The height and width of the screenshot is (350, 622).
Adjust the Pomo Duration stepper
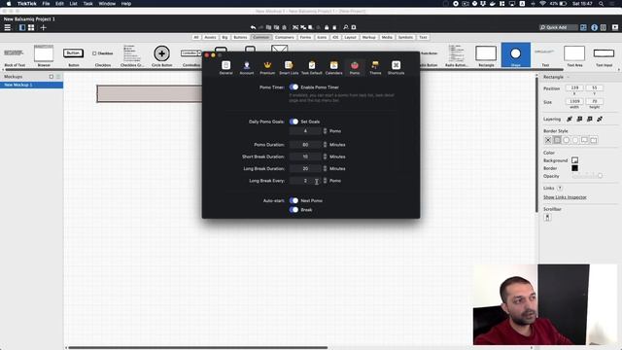[325, 145]
